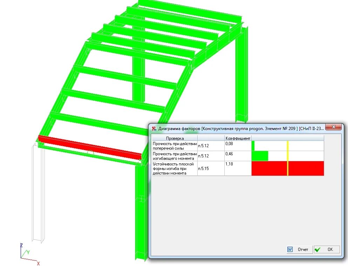
Task: Open the Отчет report button
Action: click(x=299, y=250)
